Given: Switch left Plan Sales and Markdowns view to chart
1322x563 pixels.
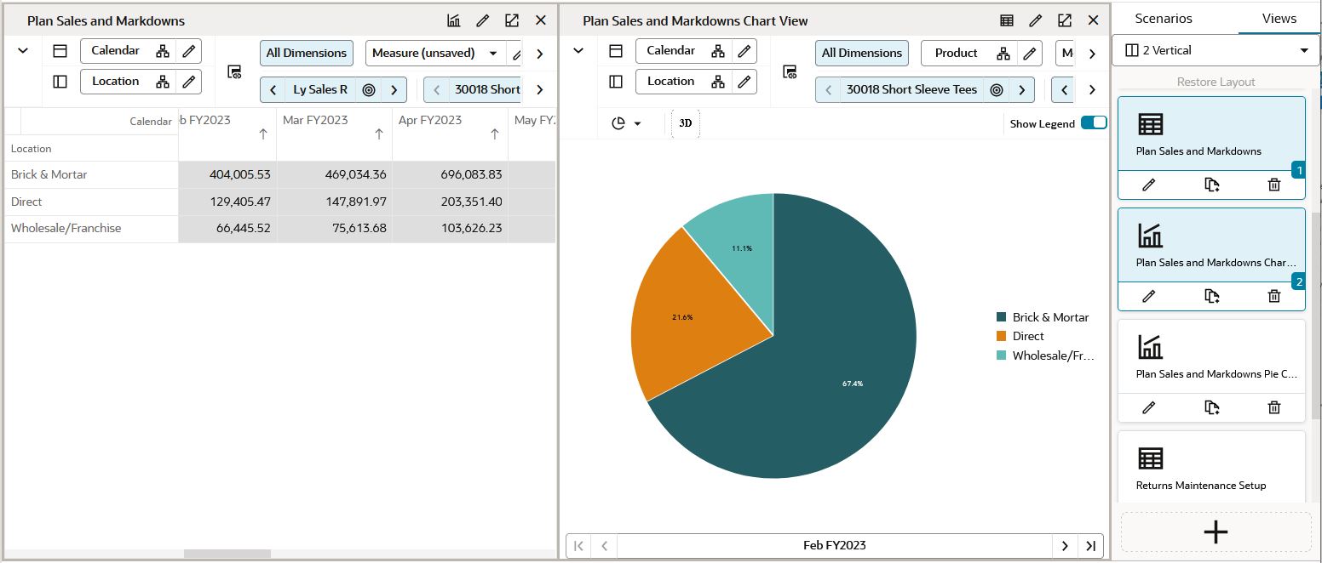Looking at the screenshot, I should (x=453, y=20).
